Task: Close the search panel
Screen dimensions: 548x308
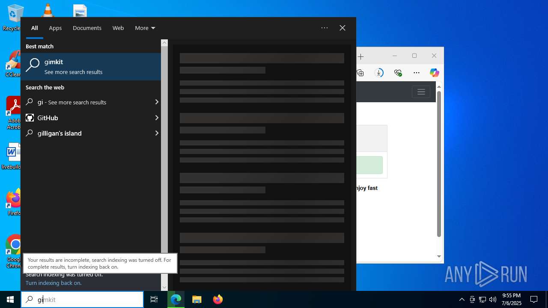Action: (342, 28)
